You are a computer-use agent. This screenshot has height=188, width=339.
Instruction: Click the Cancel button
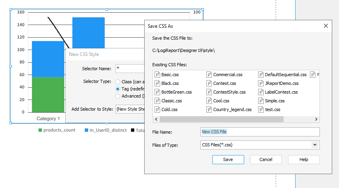(266, 159)
